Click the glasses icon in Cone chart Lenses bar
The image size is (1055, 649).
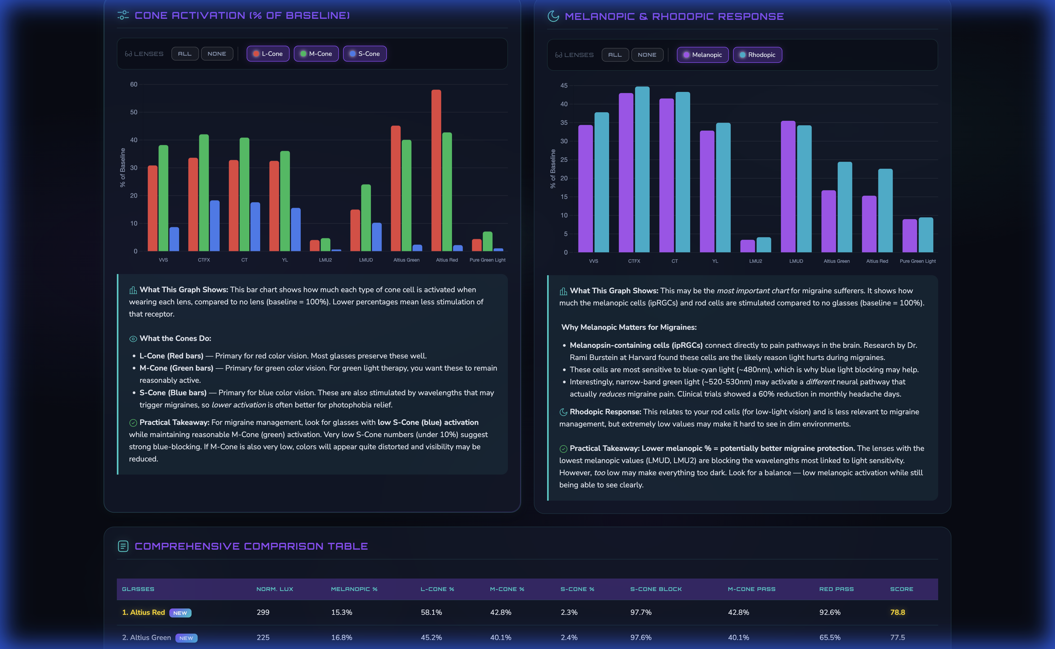tap(128, 54)
